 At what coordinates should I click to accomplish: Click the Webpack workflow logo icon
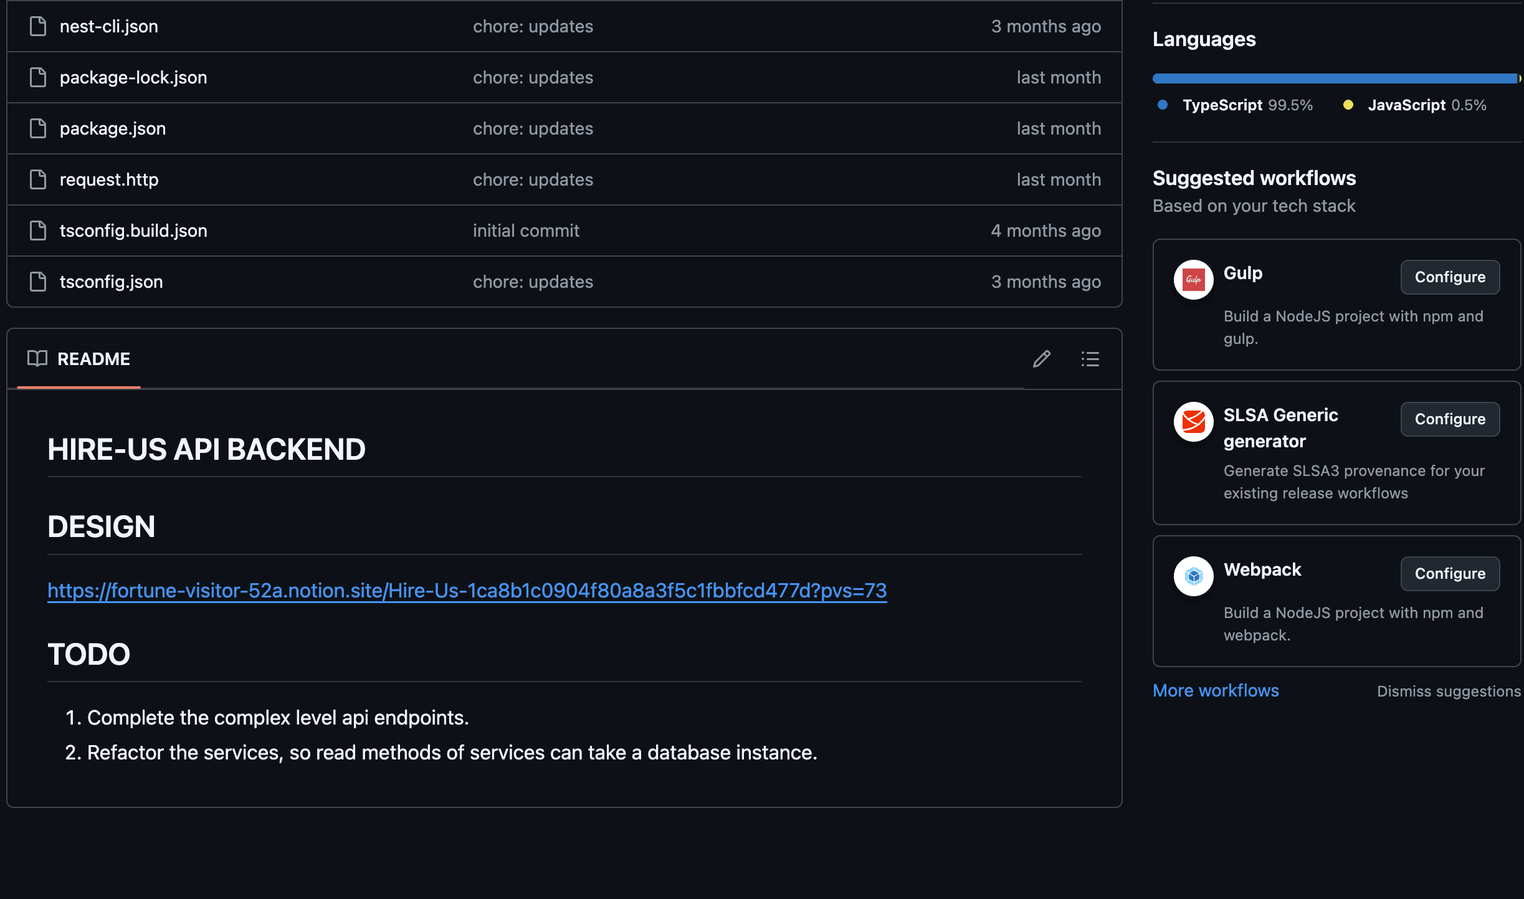(1193, 576)
